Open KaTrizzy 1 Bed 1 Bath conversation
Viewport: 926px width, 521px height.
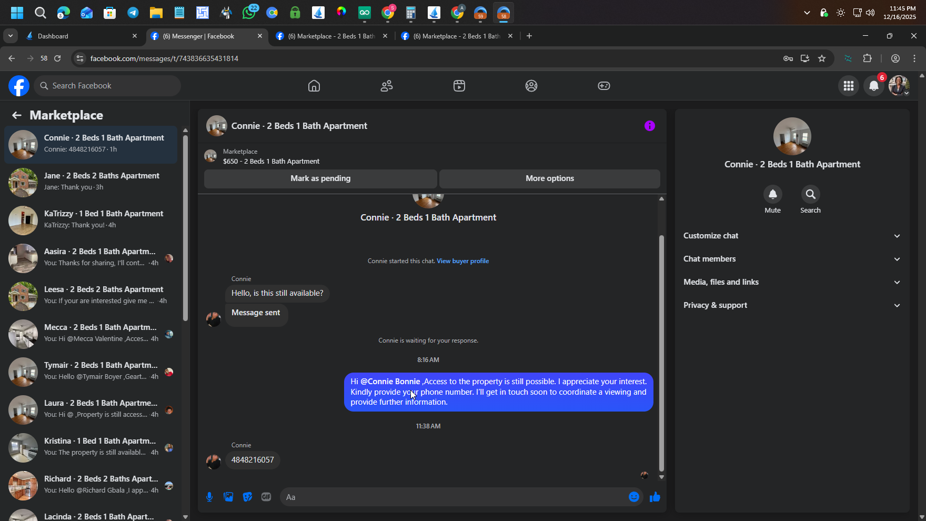[91, 220]
